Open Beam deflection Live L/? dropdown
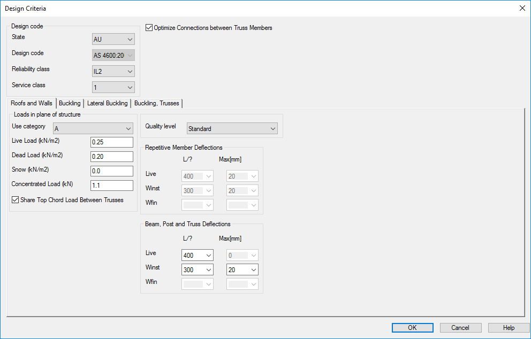531x339 pixels. 198,256
